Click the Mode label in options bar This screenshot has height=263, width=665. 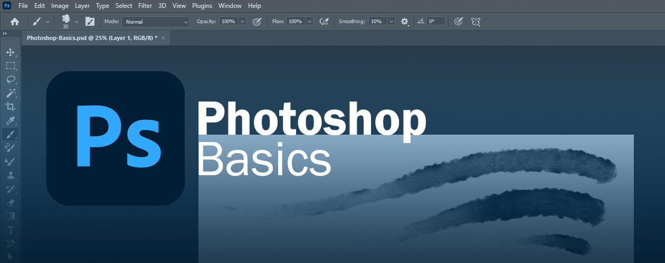(x=111, y=22)
